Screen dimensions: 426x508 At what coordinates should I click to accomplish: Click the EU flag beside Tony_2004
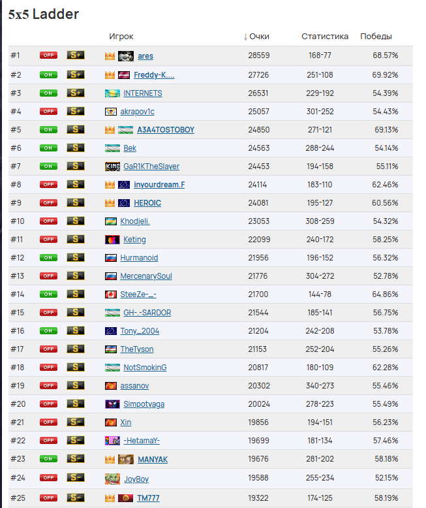tap(111, 331)
